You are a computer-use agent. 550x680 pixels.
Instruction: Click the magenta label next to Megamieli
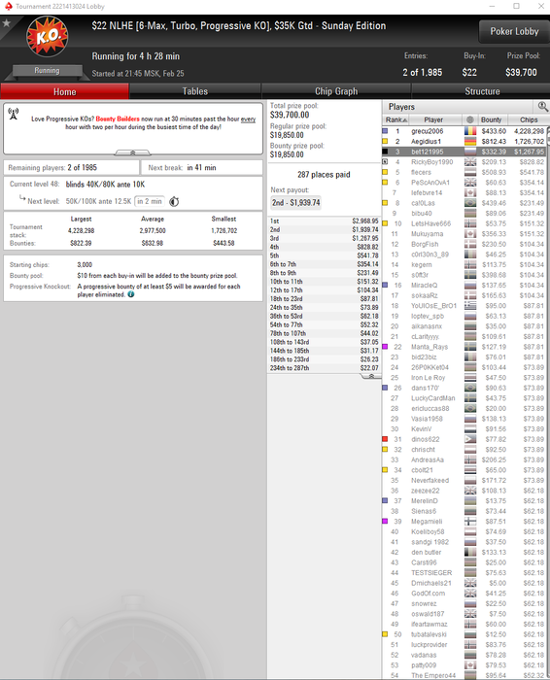tap(385, 522)
